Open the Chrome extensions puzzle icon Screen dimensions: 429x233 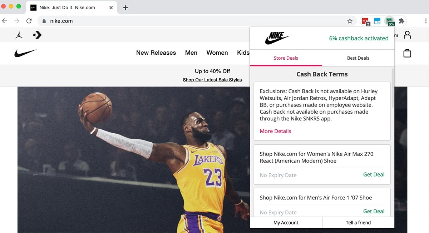click(x=401, y=21)
